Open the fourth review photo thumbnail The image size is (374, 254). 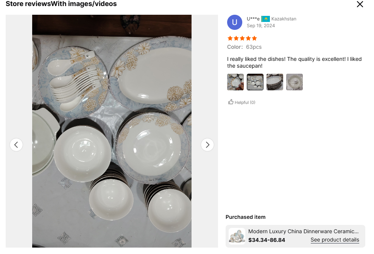click(x=295, y=82)
